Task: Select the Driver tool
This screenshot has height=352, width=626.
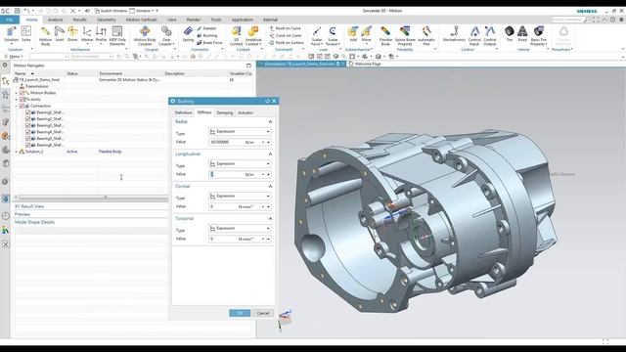Action: coord(72,34)
